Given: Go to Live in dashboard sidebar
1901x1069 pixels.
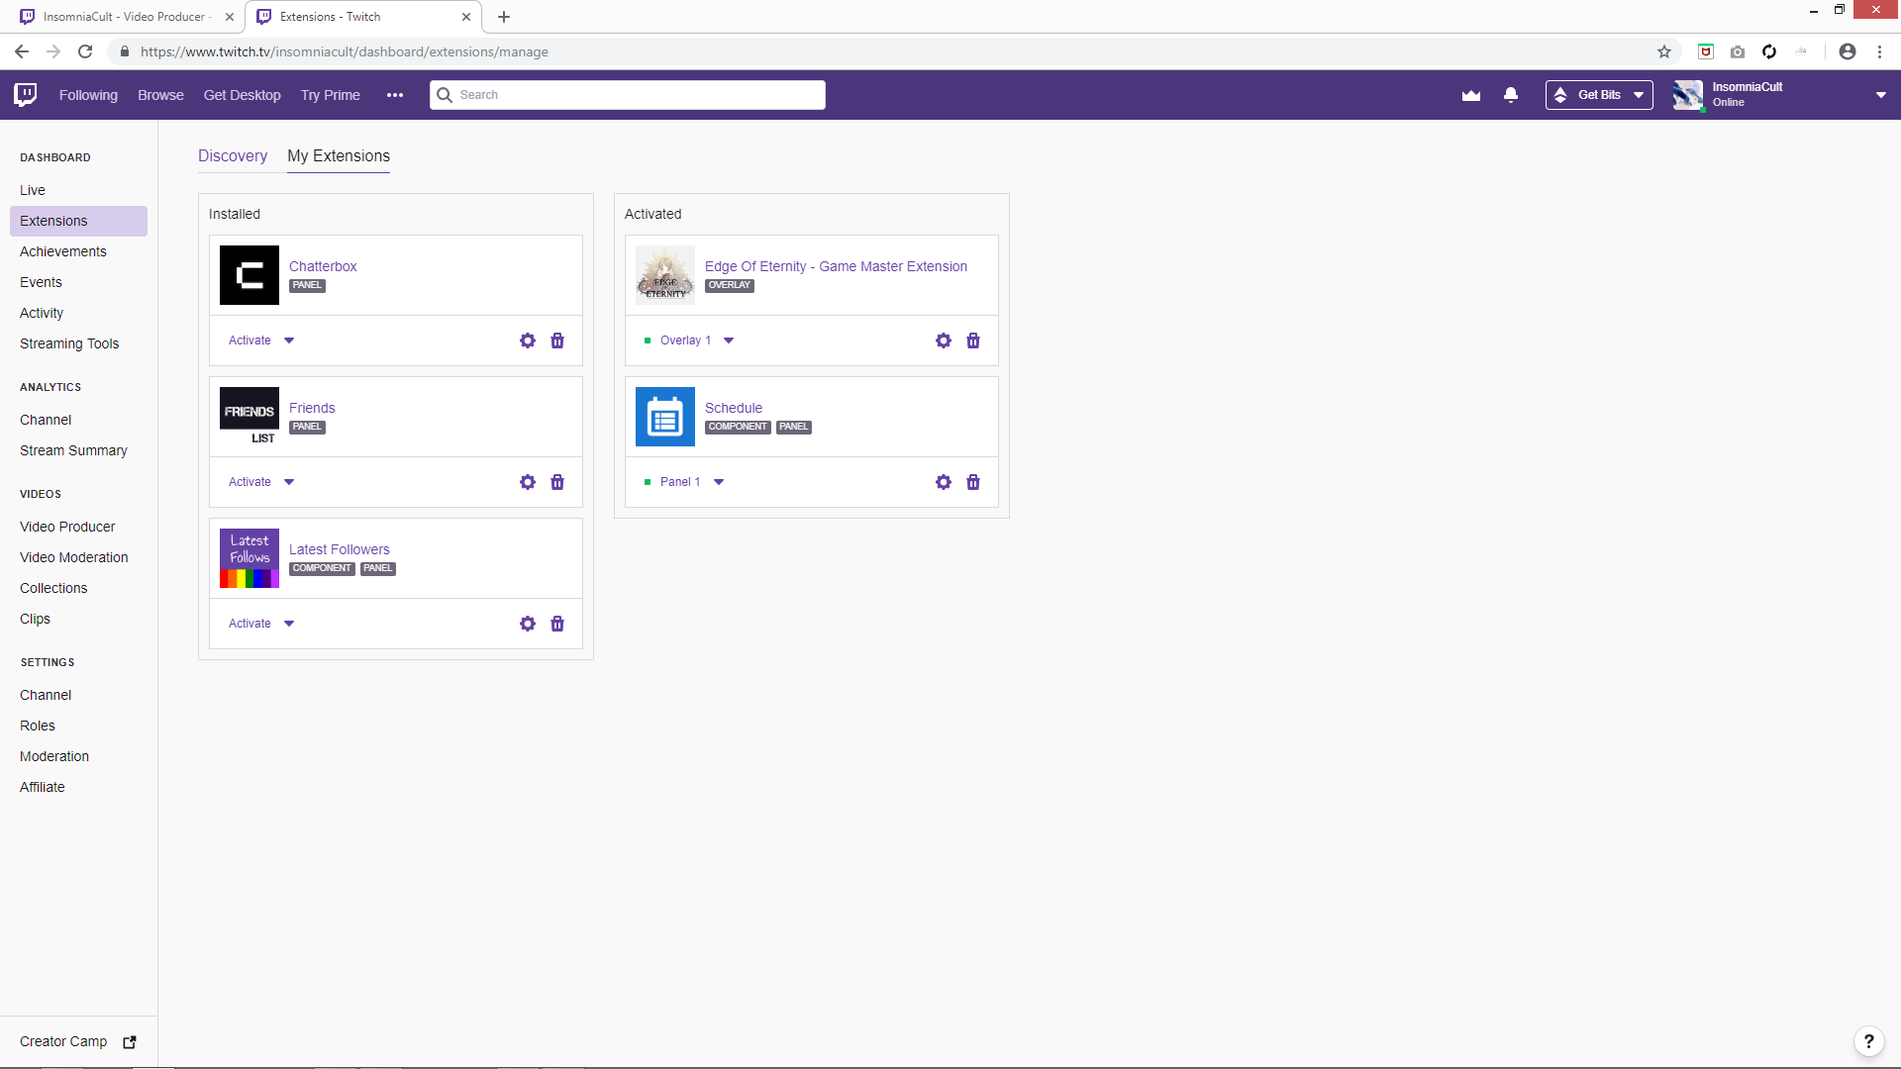Looking at the screenshot, I should coord(33,190).
